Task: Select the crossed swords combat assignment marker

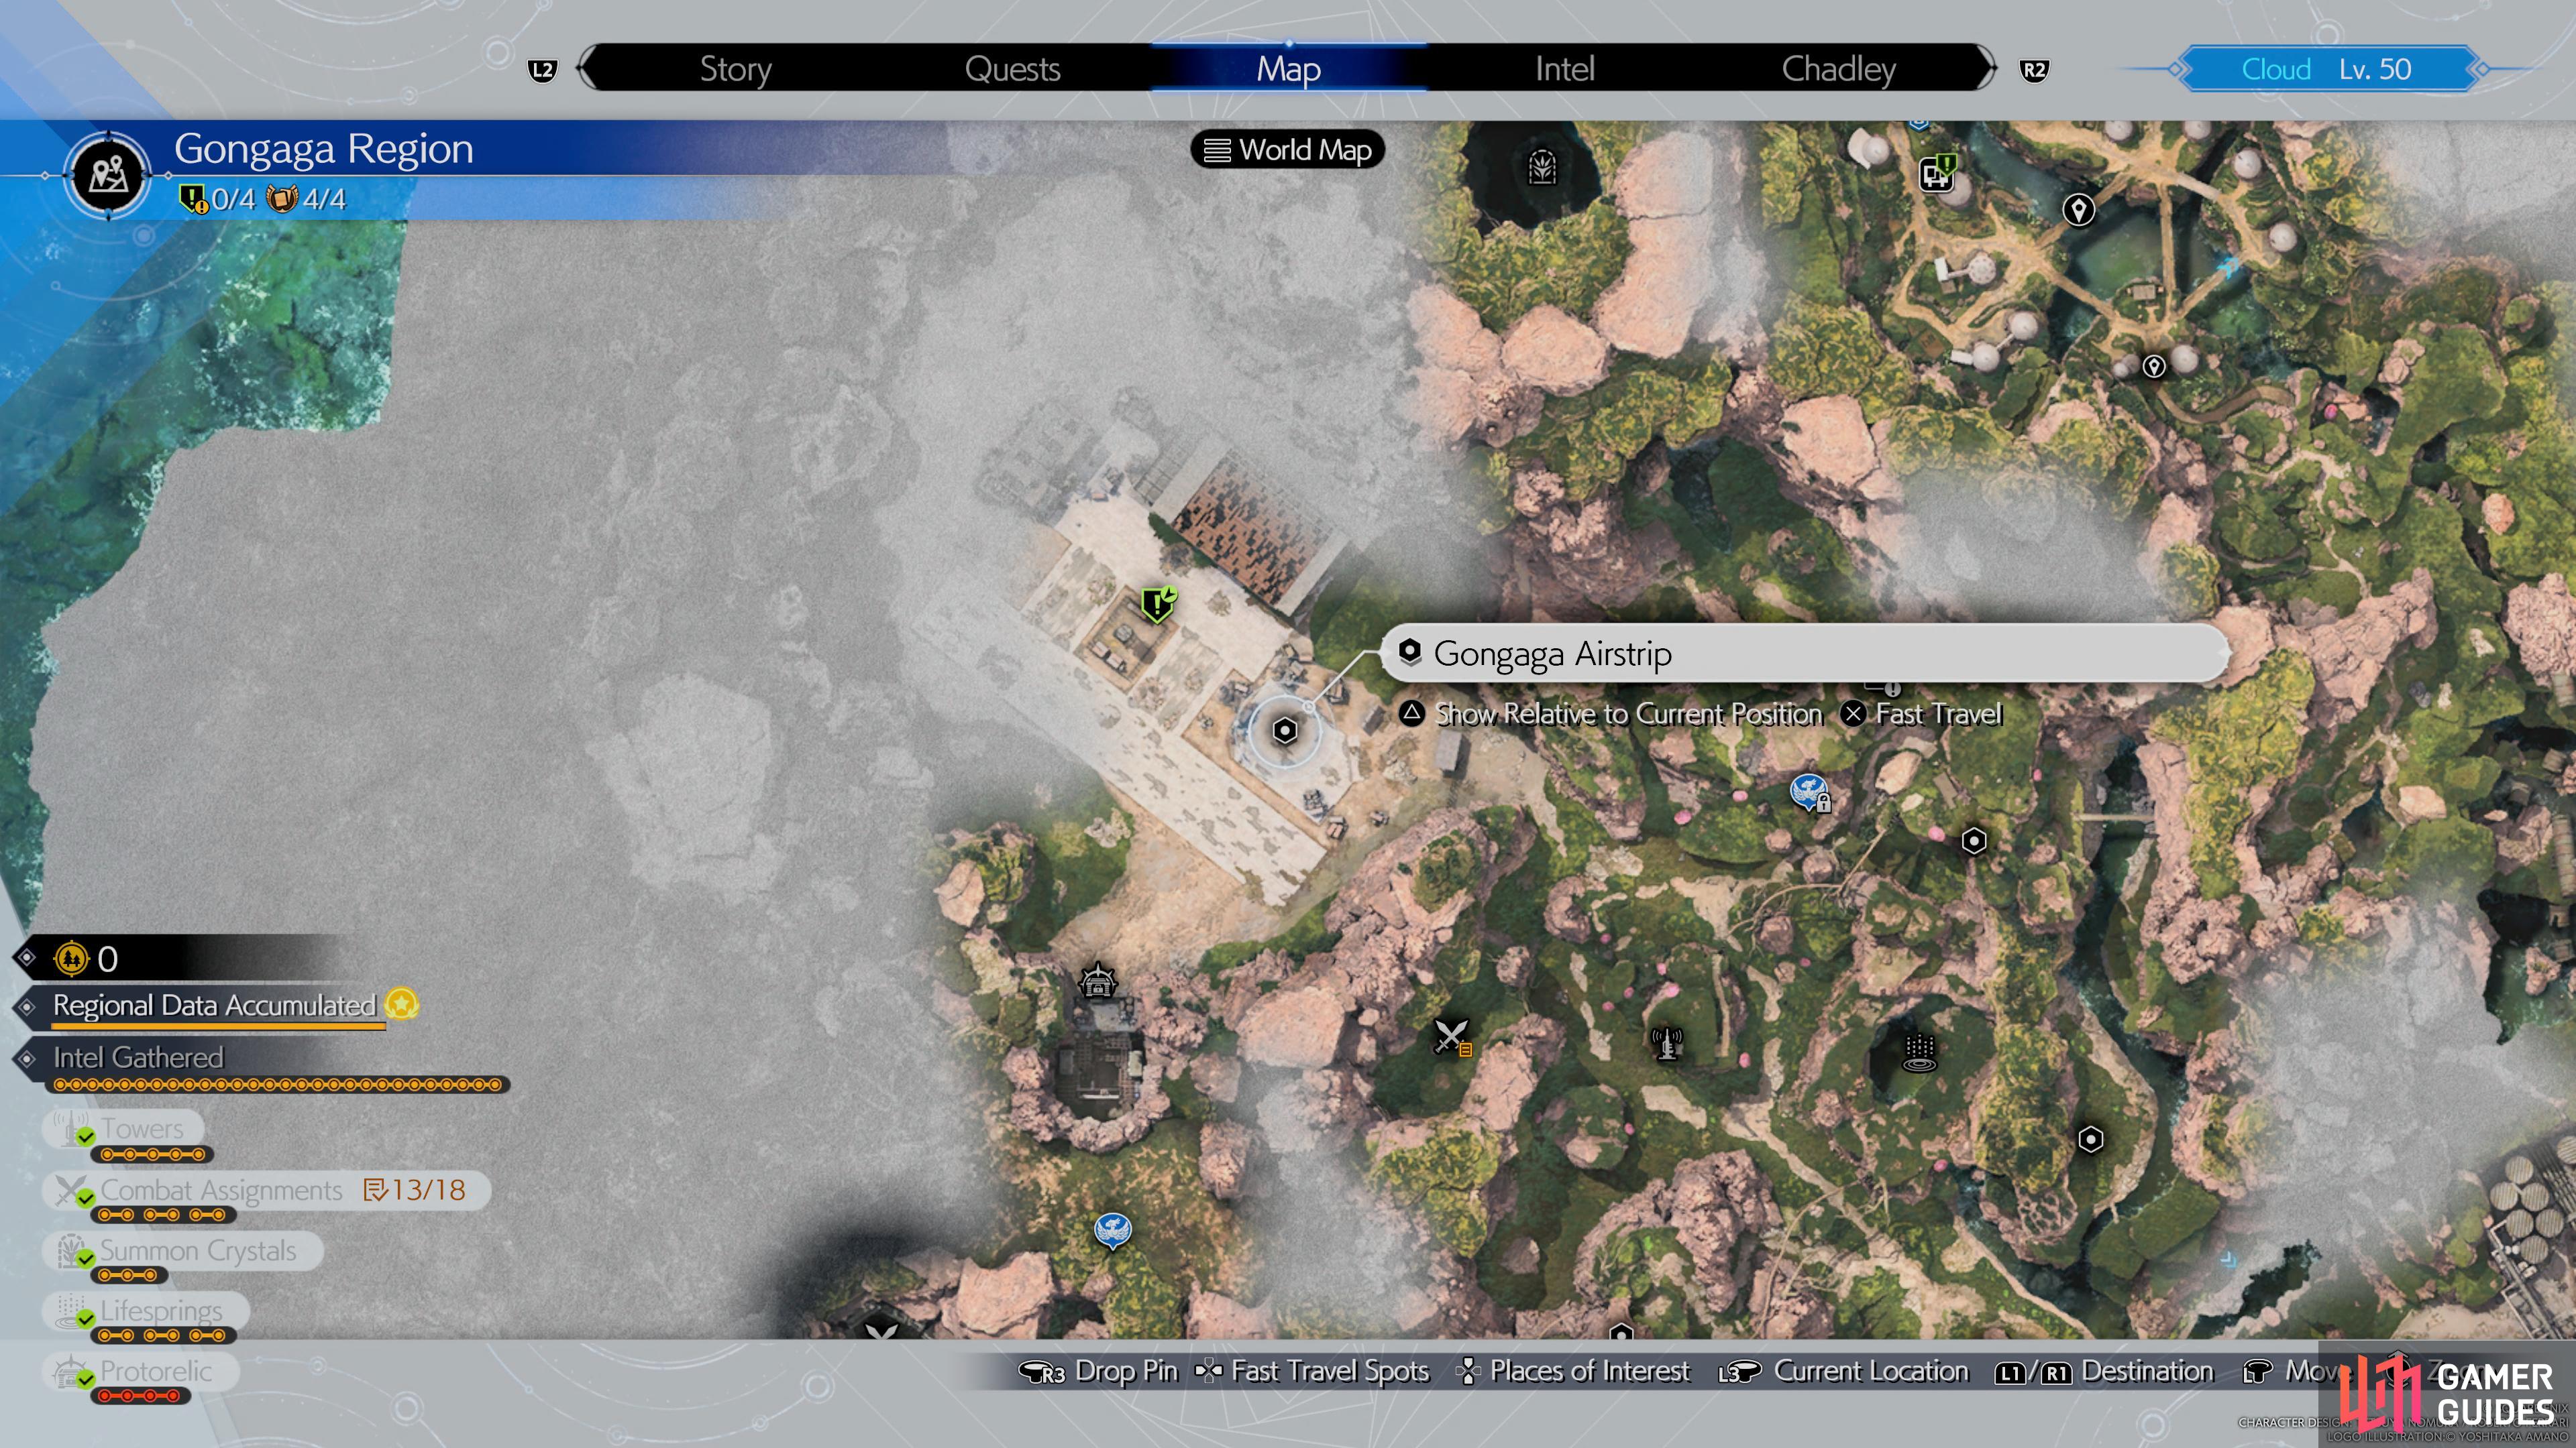Action: pyautogui.click(x=1452, y=1036)
